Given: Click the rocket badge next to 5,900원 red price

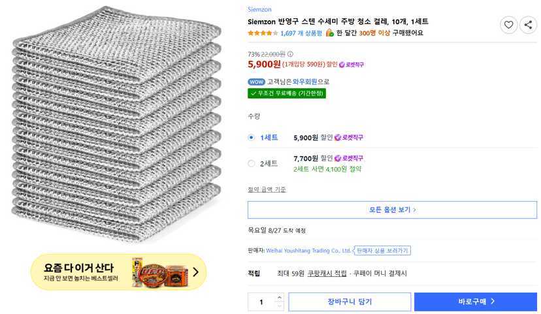Looking at the screenshot, I should tap(352, 65).
